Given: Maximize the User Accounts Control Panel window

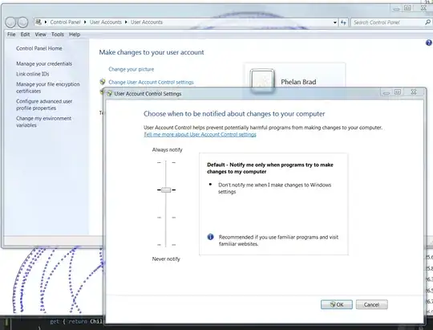Looking at the screenshot, I should coord(407,8).
